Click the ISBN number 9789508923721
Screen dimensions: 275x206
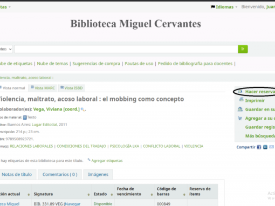[x=19, y=139]
